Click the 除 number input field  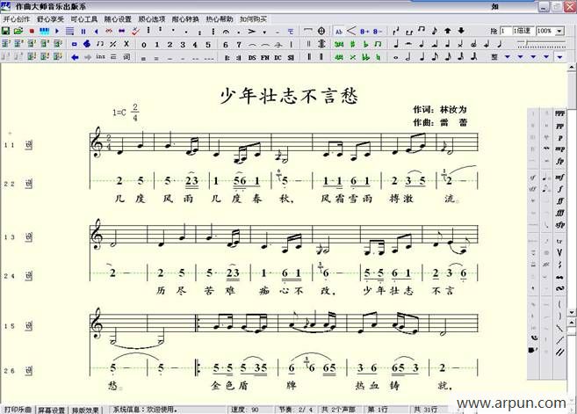pyautogui.click(x=508, y=31)
